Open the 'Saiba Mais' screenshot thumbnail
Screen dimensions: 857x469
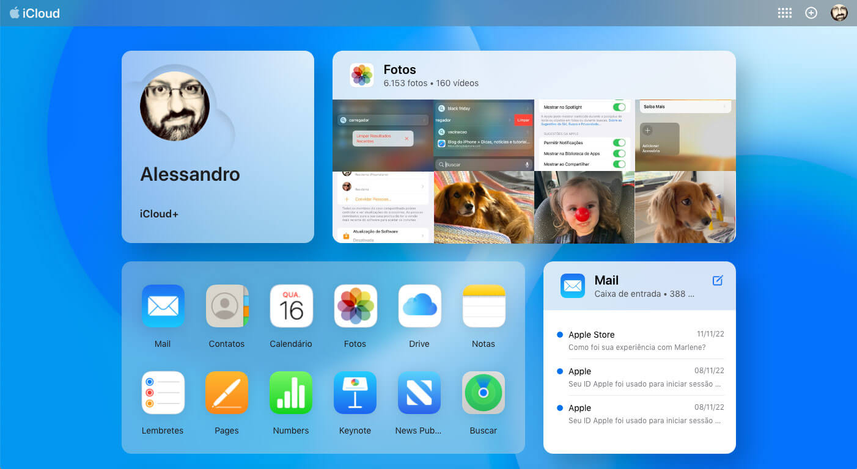(x=685, y=135)
